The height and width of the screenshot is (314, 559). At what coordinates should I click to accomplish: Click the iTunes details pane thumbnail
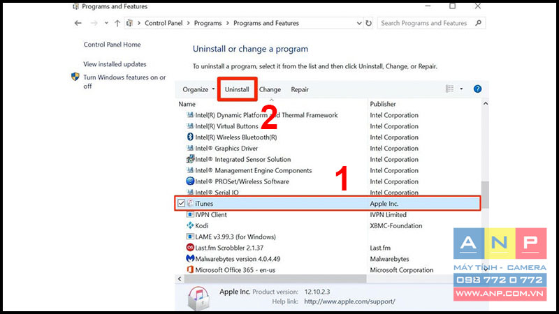[198, 298]
